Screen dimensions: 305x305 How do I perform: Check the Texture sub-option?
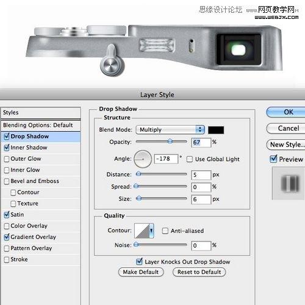click(x=13, y=204)
